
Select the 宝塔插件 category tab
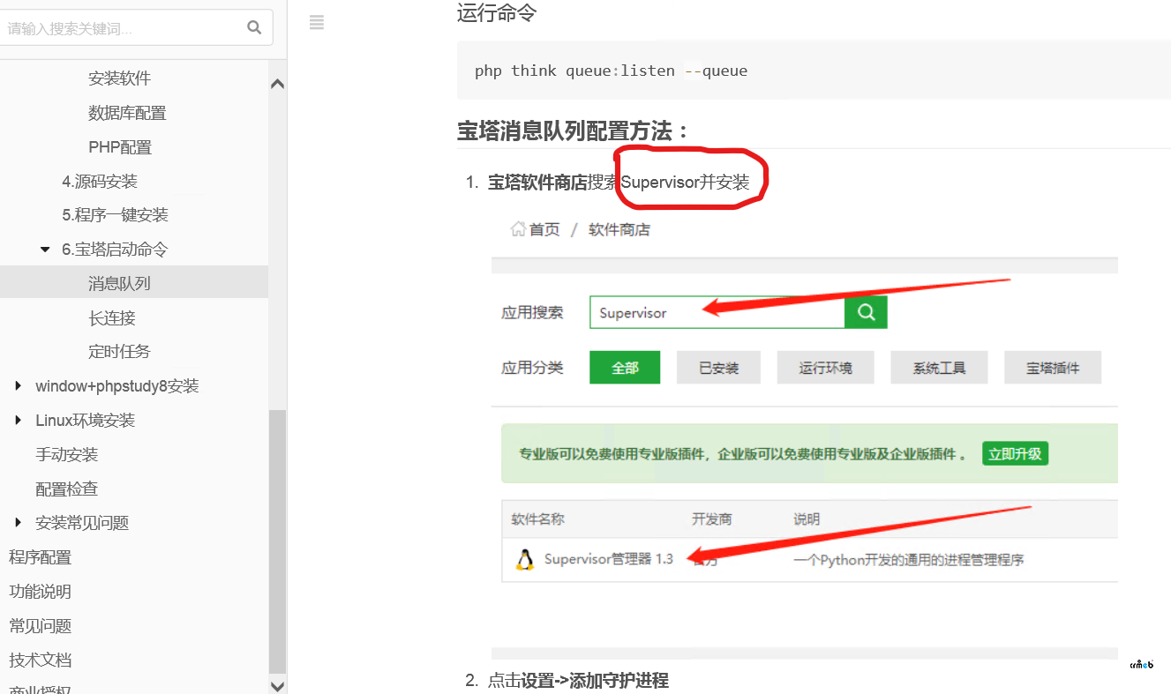point(1053,368)
